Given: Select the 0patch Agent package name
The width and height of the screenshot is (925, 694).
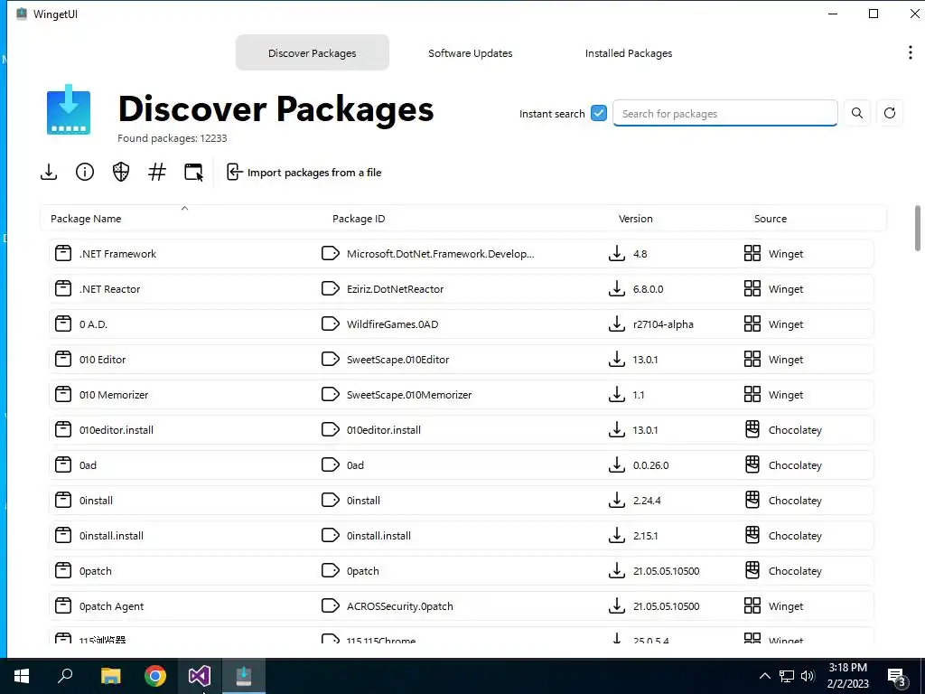Looking at the screenshot, I should [x=111, y=606].
